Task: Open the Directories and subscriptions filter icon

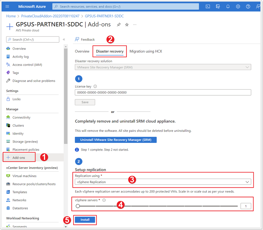Action: (218, 7)
